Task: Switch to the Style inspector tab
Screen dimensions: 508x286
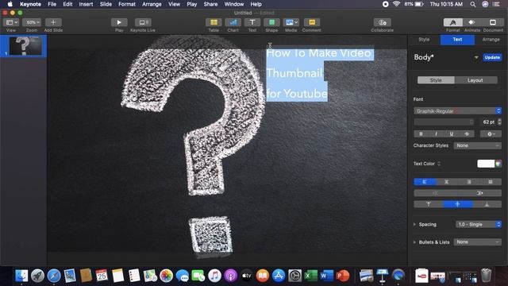Action: click(x=424, y=40)
